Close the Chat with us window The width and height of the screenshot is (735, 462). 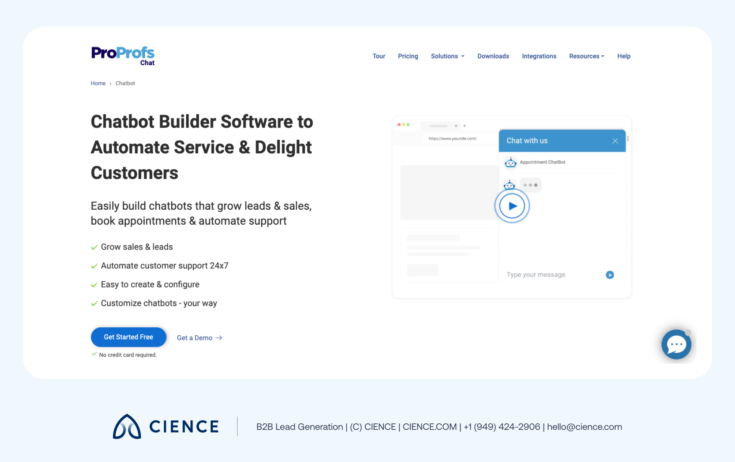(x=615, y=140)
